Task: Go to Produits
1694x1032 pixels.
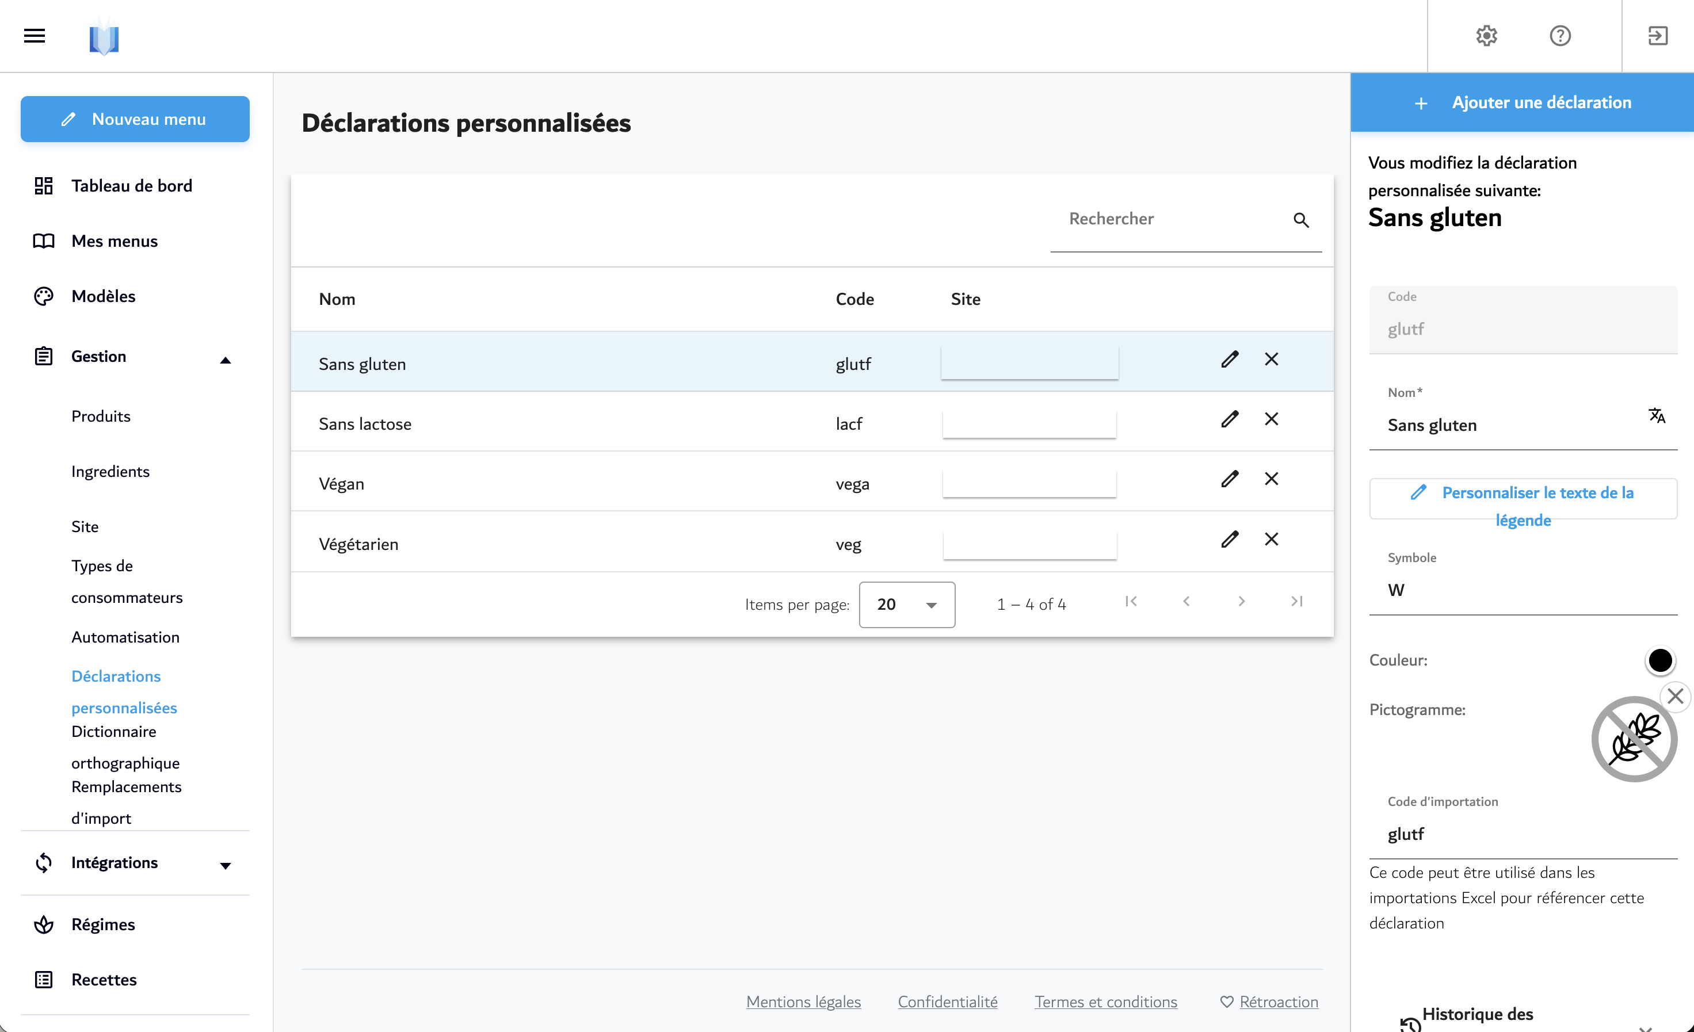Action: click(101, 416)
